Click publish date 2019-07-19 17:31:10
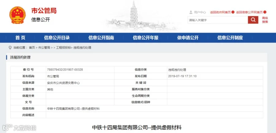This screenshot has width=276, height=133. point(182,76)
